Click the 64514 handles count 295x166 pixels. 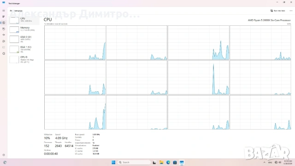click(x=69, y=146)
